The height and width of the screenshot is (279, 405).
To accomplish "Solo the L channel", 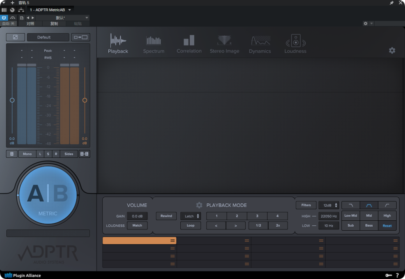I will [40, 154].
